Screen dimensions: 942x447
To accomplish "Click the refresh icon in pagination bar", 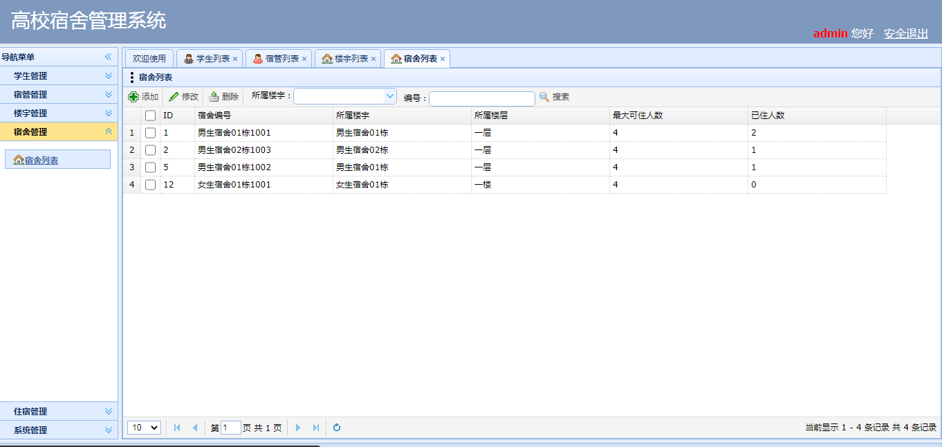I will [x=337, y=428].
